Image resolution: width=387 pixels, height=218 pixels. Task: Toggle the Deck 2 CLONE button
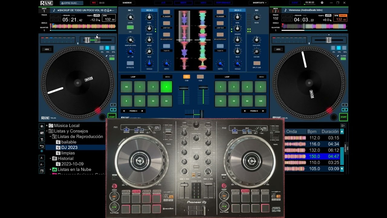pyautogui.click(x=343, y=58)
